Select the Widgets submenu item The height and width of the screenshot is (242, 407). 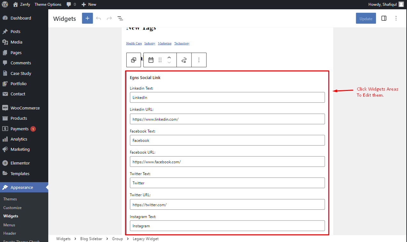pos(11,216)
